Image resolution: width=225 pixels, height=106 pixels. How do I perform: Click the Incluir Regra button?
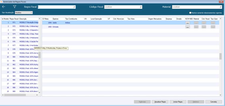(x=178, y=102)
